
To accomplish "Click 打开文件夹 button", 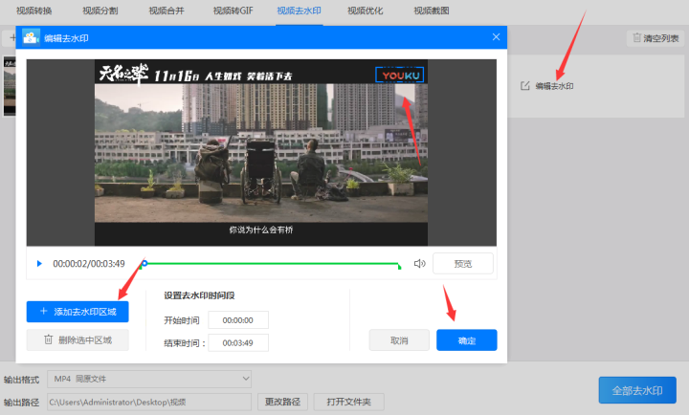I will [349, 402].
